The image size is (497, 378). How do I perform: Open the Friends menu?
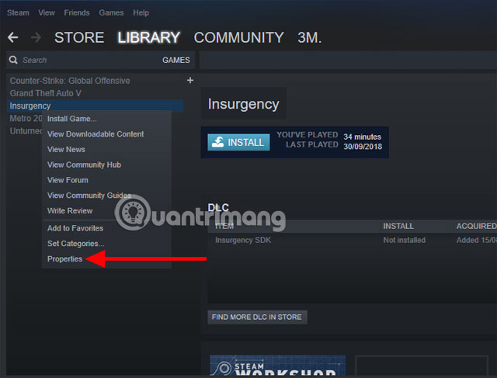pyautogui.click(x=77, y=12)
